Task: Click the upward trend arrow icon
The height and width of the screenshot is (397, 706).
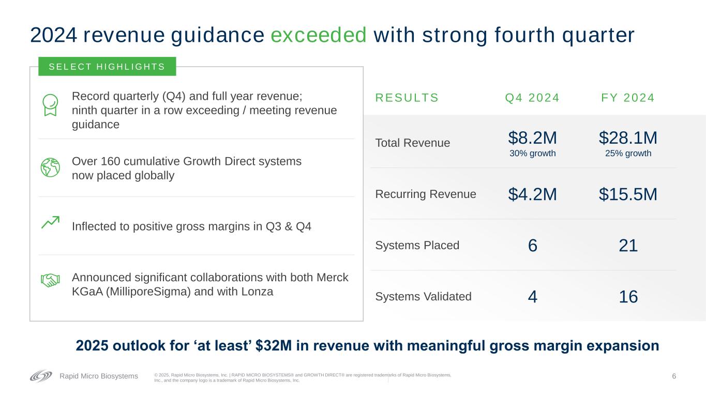Action: [50, 222]
